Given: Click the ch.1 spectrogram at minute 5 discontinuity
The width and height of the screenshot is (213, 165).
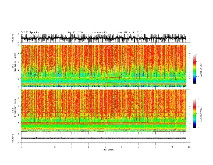Looking at the screenshot, I should [105, 82].
